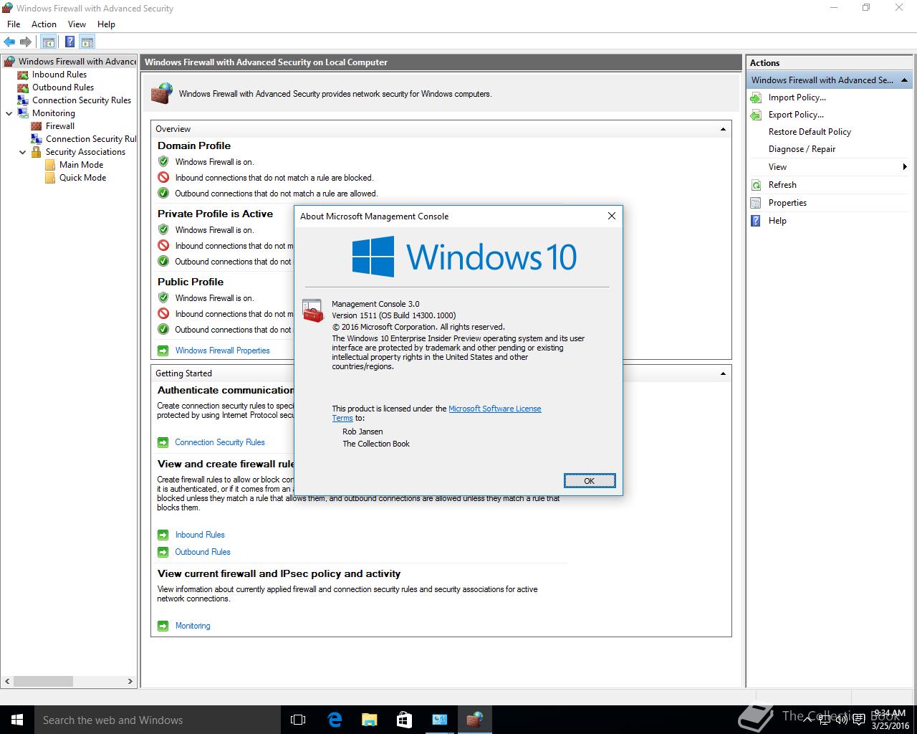This screenshot has width=917, height=734.
Task: Click Export Policy action
Action: click(x=796, y=115)
